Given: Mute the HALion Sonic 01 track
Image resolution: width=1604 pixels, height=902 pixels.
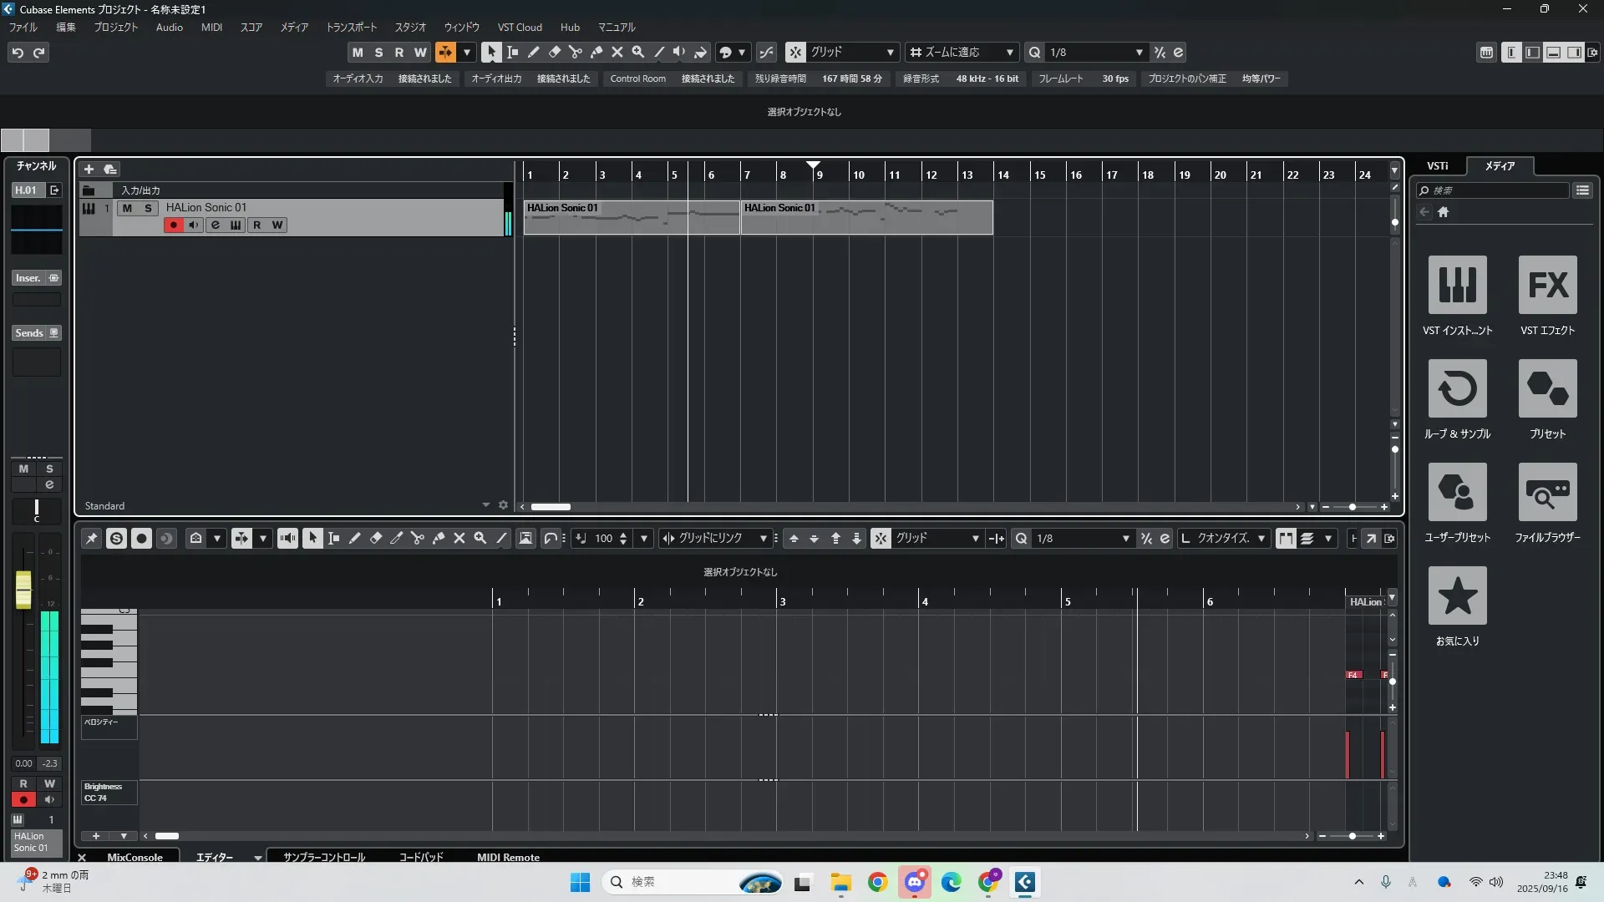Looking at the screenshot, I should click(x=127, y=208).
